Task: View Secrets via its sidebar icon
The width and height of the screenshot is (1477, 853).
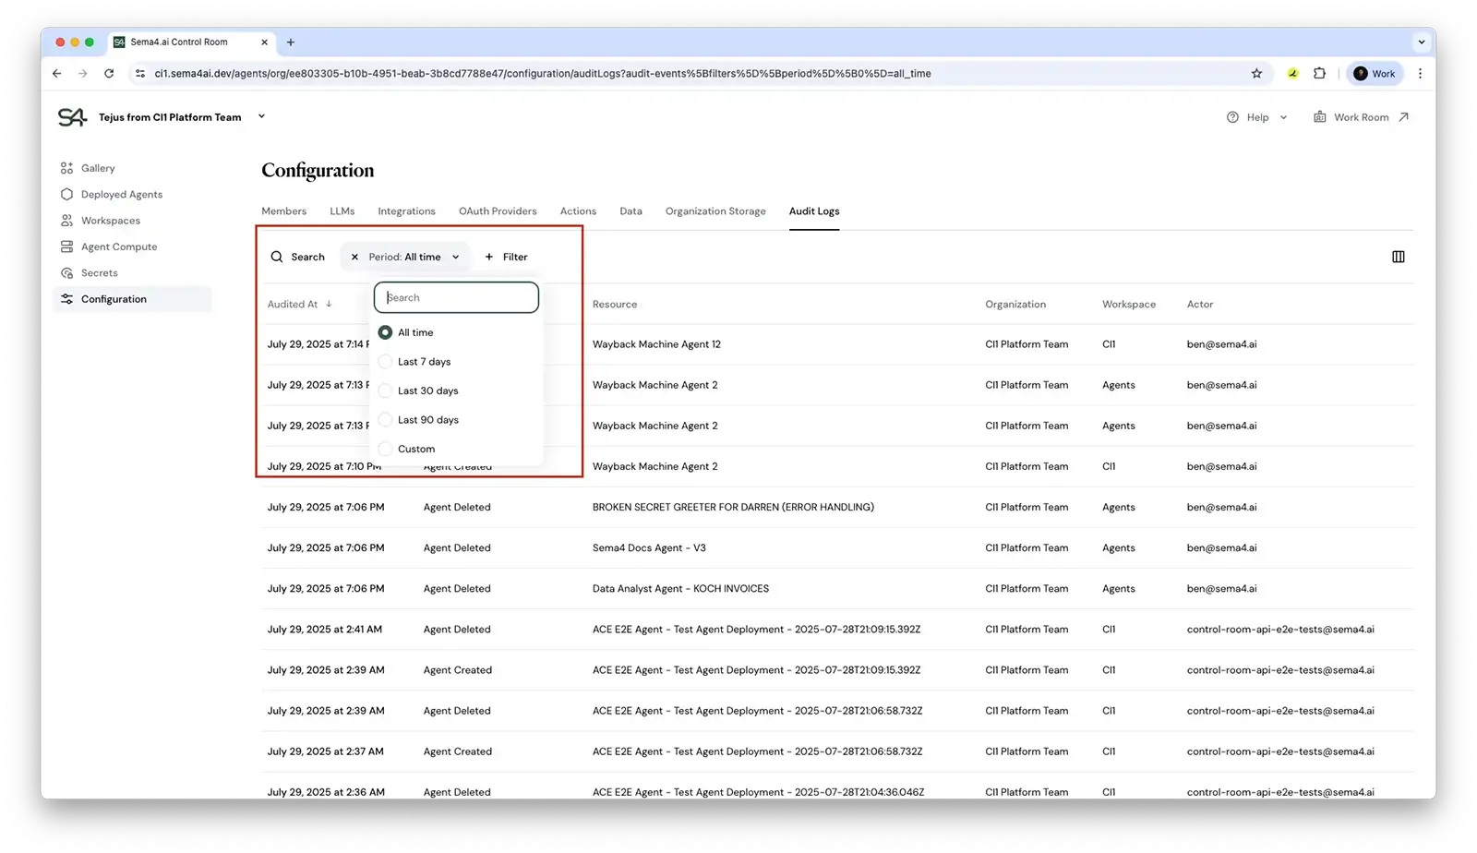Action: (x=67, y=272)
